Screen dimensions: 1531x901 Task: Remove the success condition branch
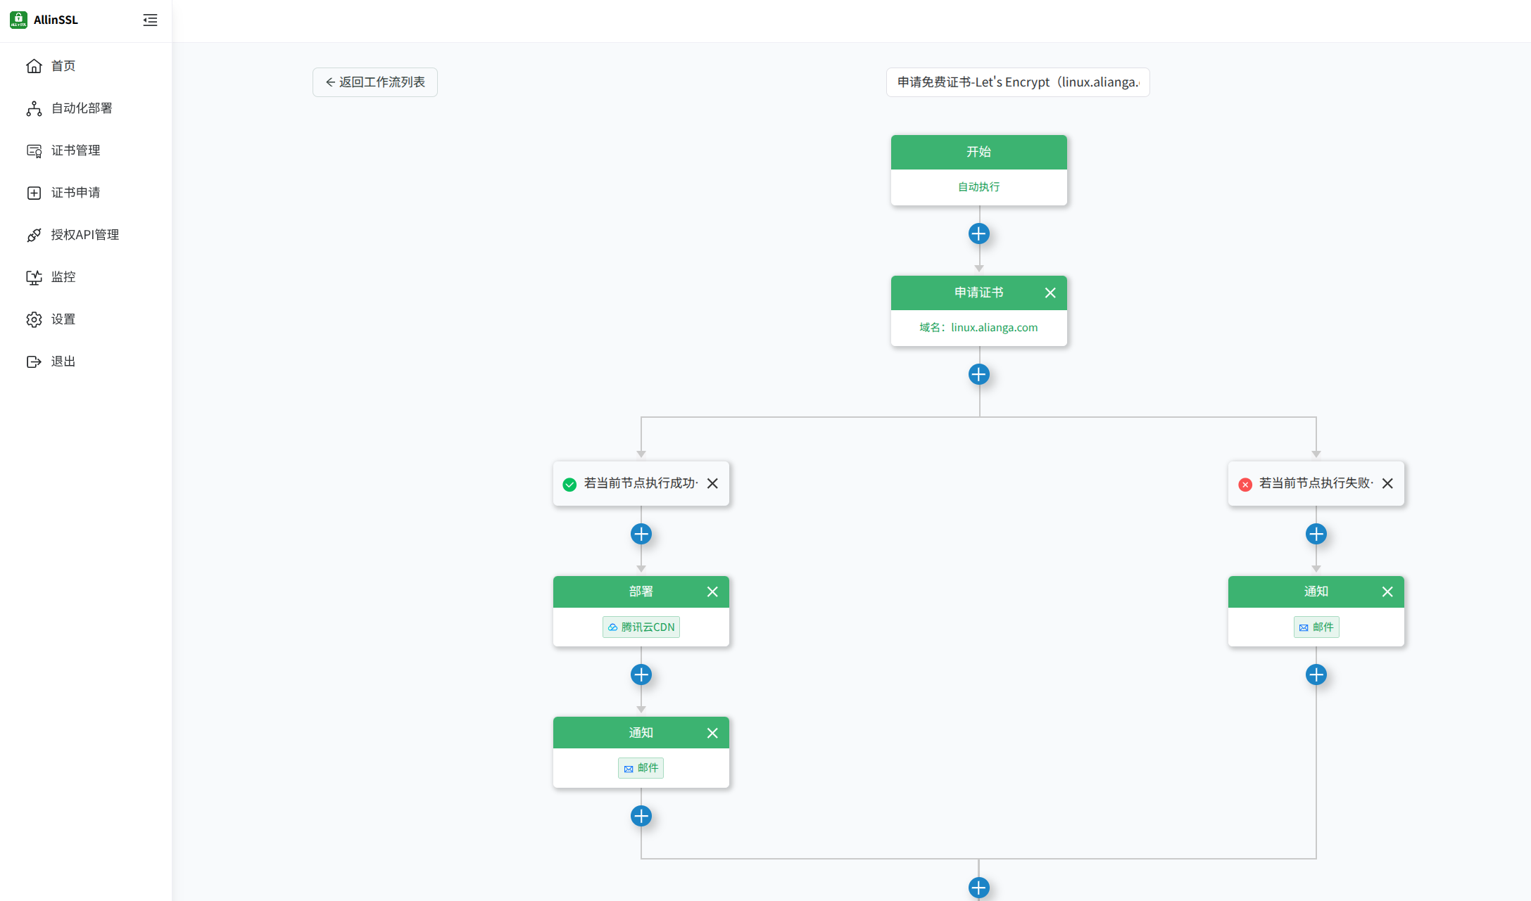coord(712,483)
